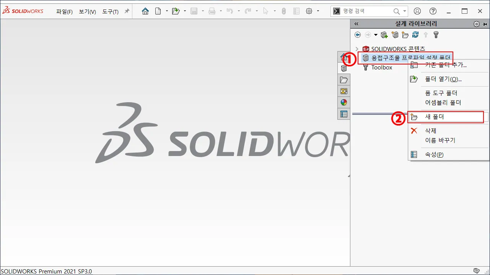Choose 기존 폴더 추가... from context menu
This screenshot has width=490, height=275.
tap(449, 65)
